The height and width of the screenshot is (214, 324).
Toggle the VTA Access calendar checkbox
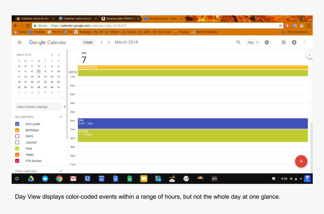(x=17, y=161)
